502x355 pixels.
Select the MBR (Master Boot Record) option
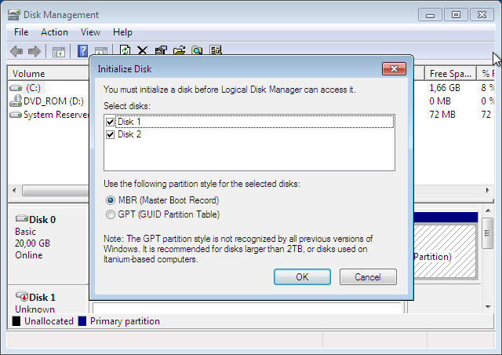110,200
